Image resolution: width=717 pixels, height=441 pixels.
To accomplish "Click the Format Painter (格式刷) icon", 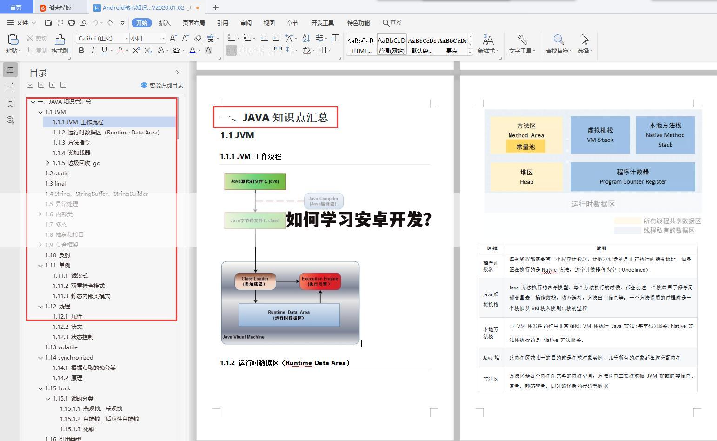I will coord(60,40).
